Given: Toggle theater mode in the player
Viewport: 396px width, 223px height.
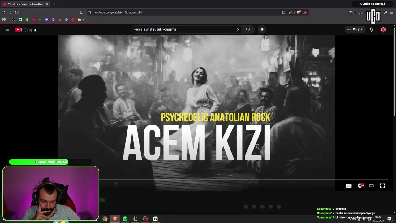Looking at the screenshot, I should [371, 186].
